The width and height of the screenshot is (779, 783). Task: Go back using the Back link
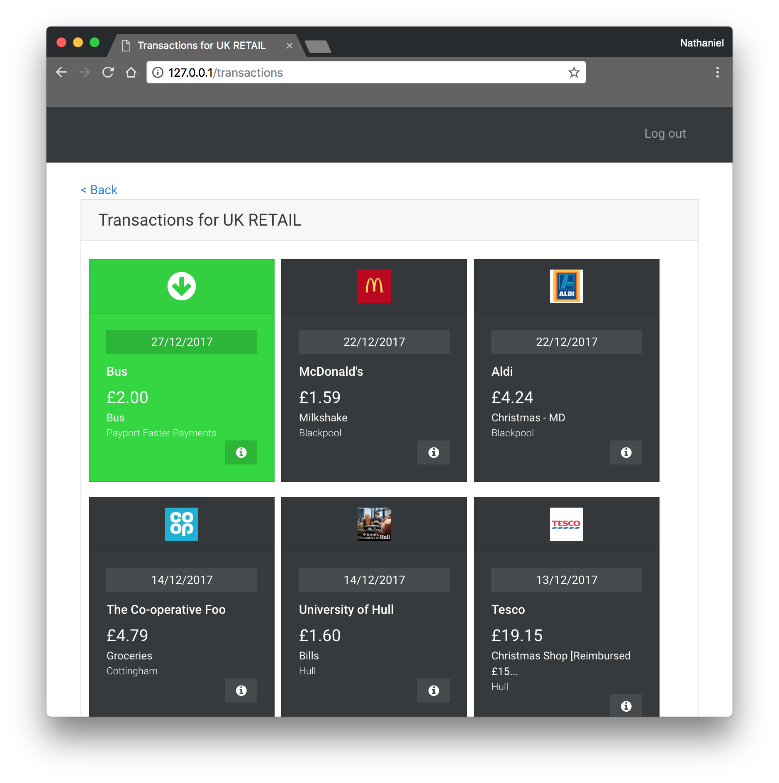tap(99, 190)
